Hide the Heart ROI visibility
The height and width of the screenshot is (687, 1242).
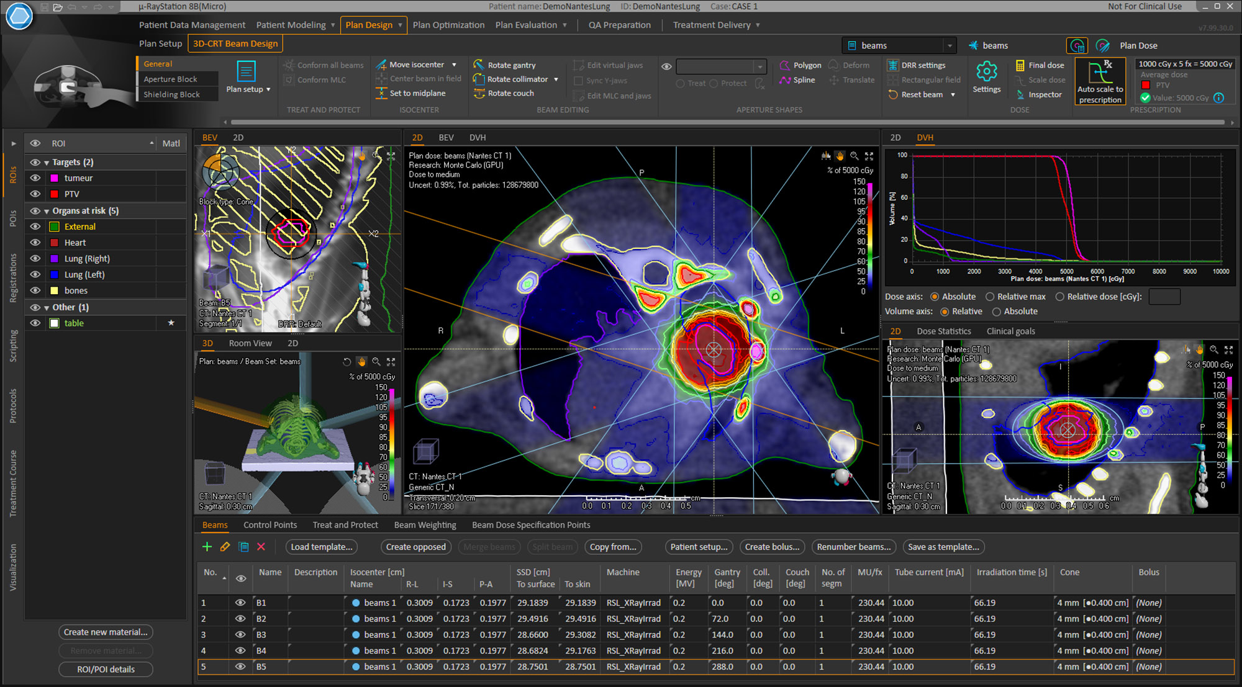(x=35, y=243)
